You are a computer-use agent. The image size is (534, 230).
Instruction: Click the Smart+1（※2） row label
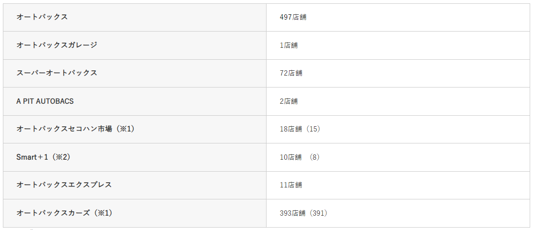pos(135,157)
